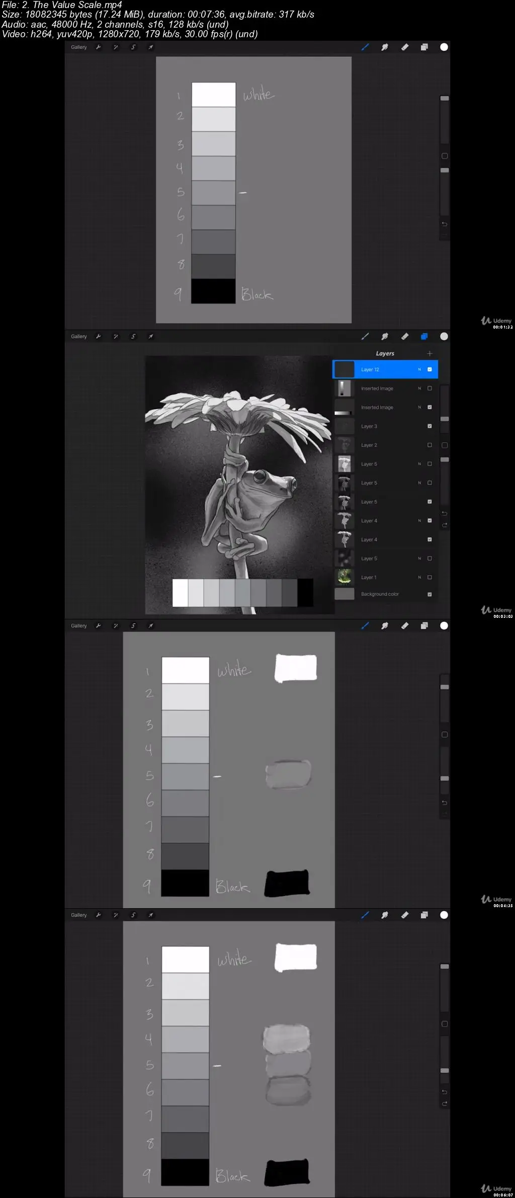Open blend mode N of Layer 5 below Layer 2
515x1198 pixels.
coord(419,464)
